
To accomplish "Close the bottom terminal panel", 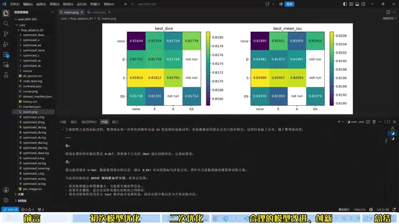I will point(395,122).
